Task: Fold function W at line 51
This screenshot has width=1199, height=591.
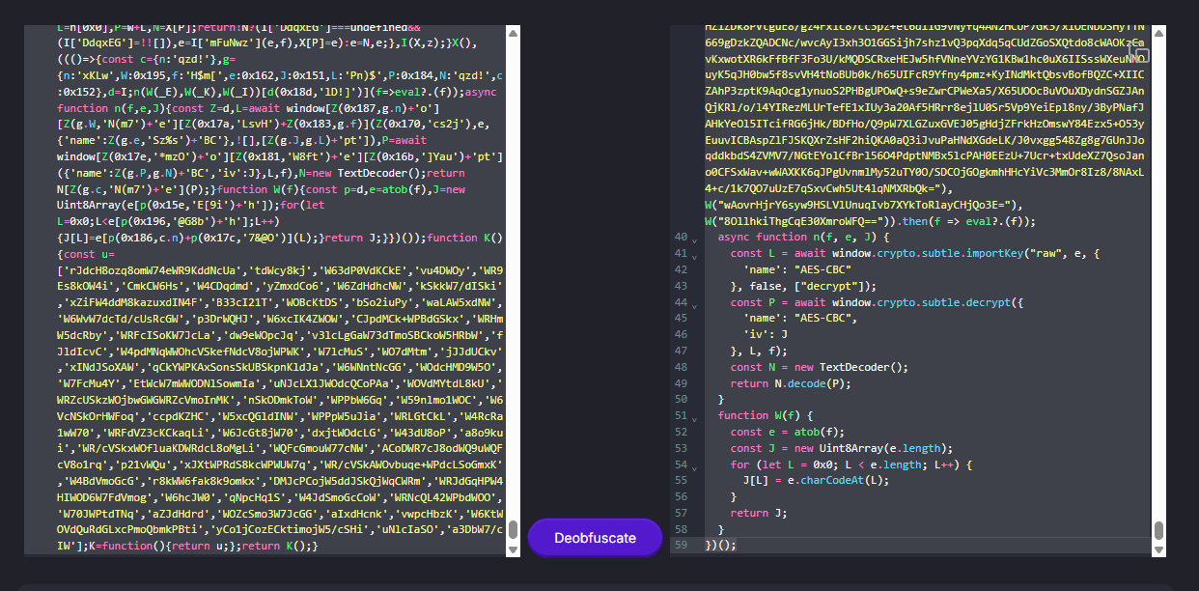Action: click(x=694, y=416)
